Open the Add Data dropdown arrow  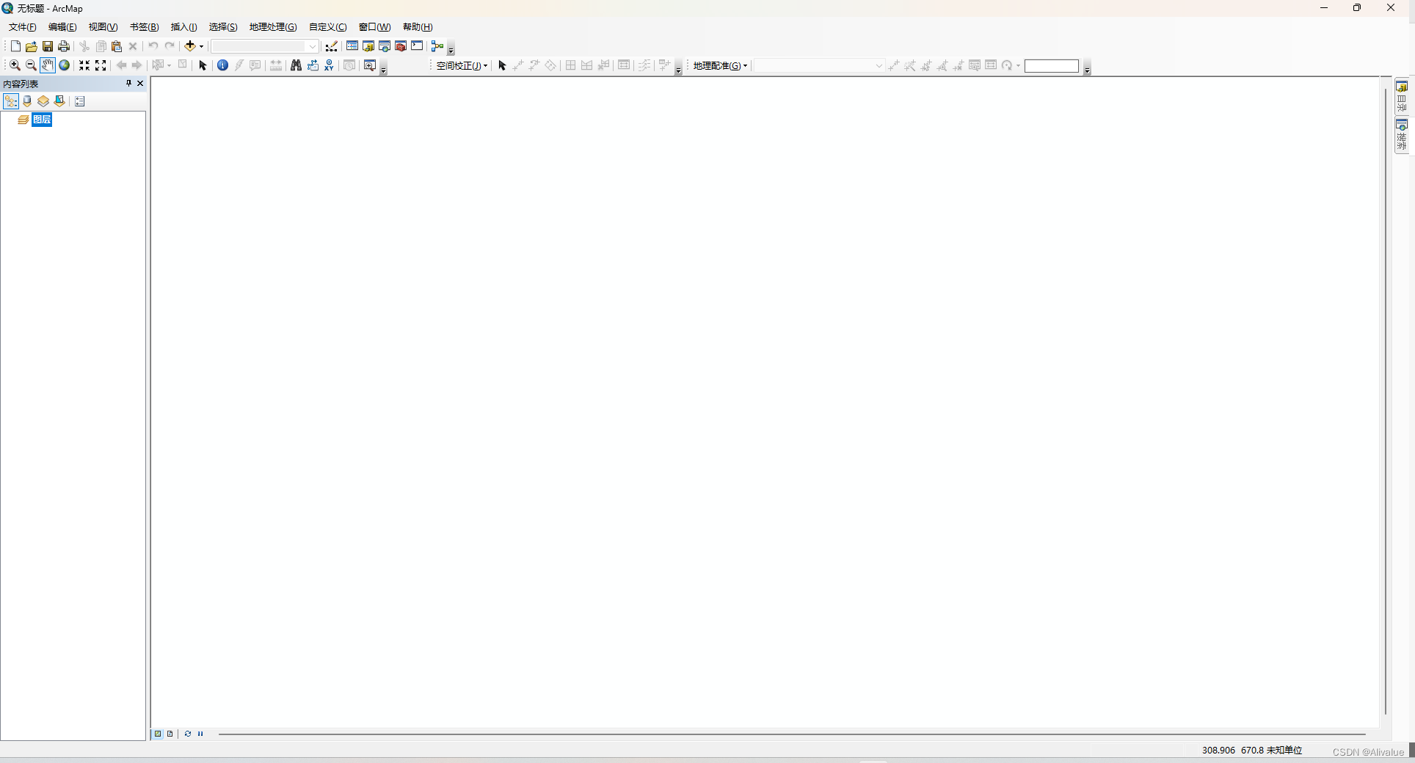201,46
